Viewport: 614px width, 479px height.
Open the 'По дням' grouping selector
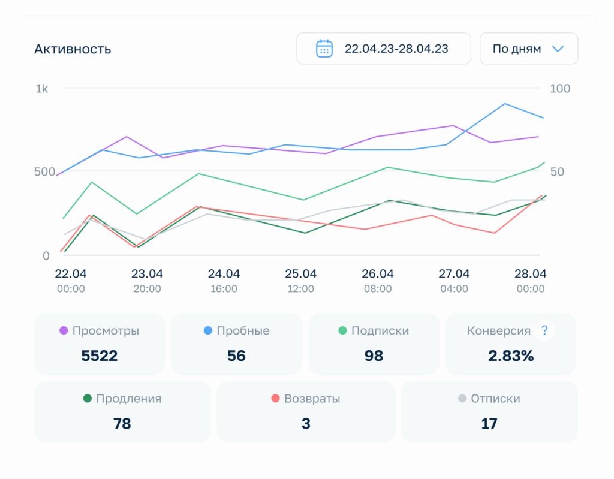pyautogui.click(x=528, y=49)
